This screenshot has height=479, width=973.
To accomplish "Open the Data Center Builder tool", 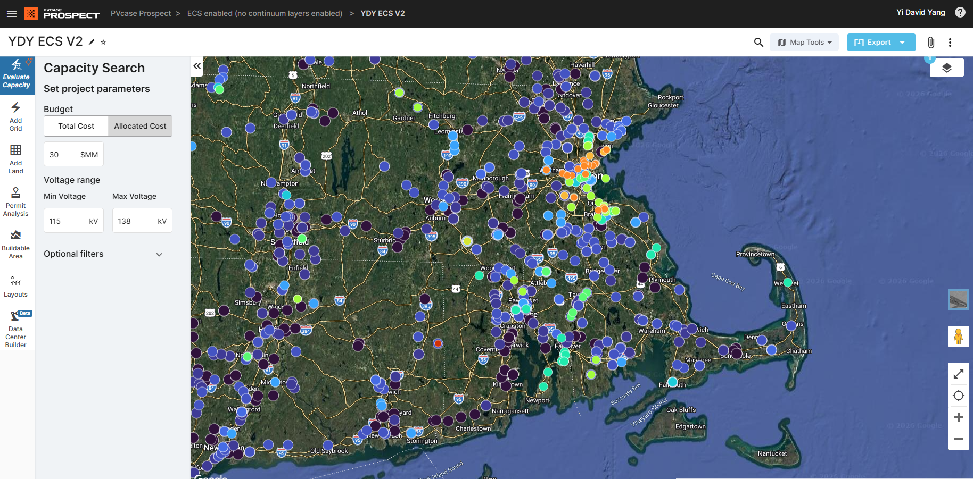I will (16, 329).
